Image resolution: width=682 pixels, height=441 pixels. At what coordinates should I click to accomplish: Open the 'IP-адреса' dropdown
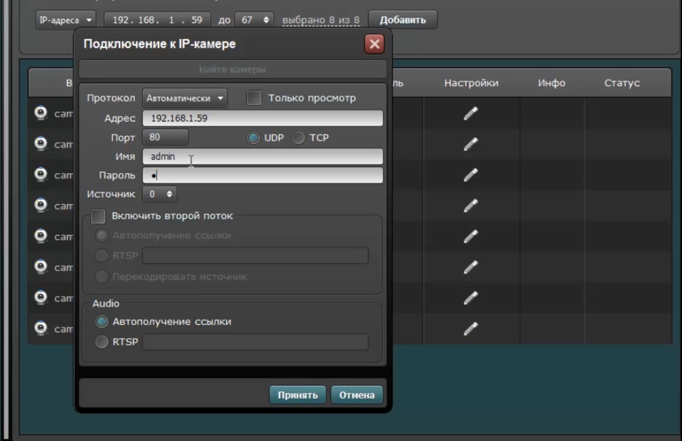pyautogui.click(x=65, y=20)
